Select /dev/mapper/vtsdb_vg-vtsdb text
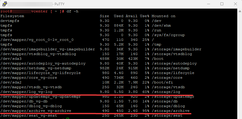The height and width of the screenshot is (119, 242). point(31,87)
